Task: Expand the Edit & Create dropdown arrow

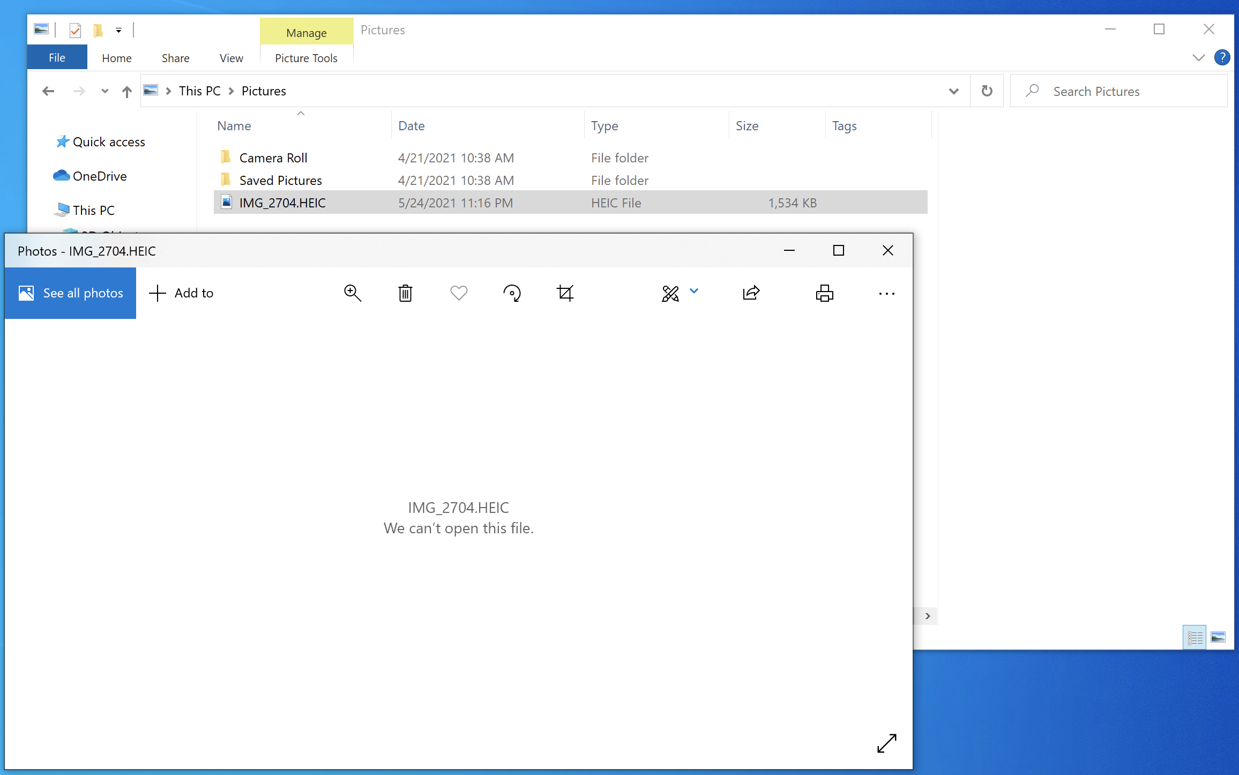Action: pyautogui.click(x=694, y=291)
